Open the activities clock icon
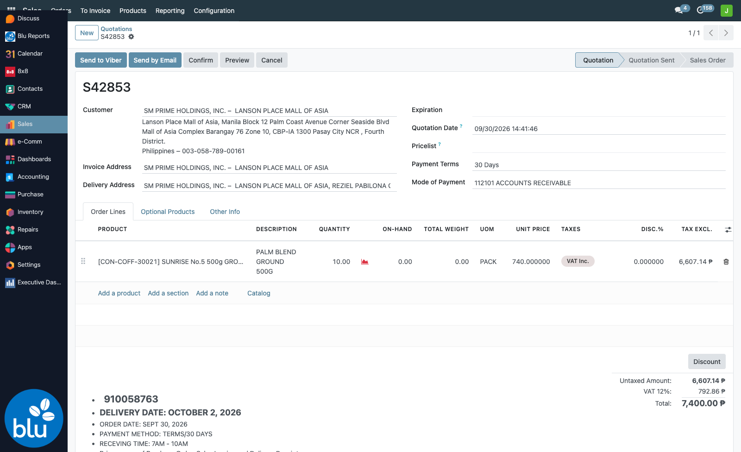 (701, 10)
